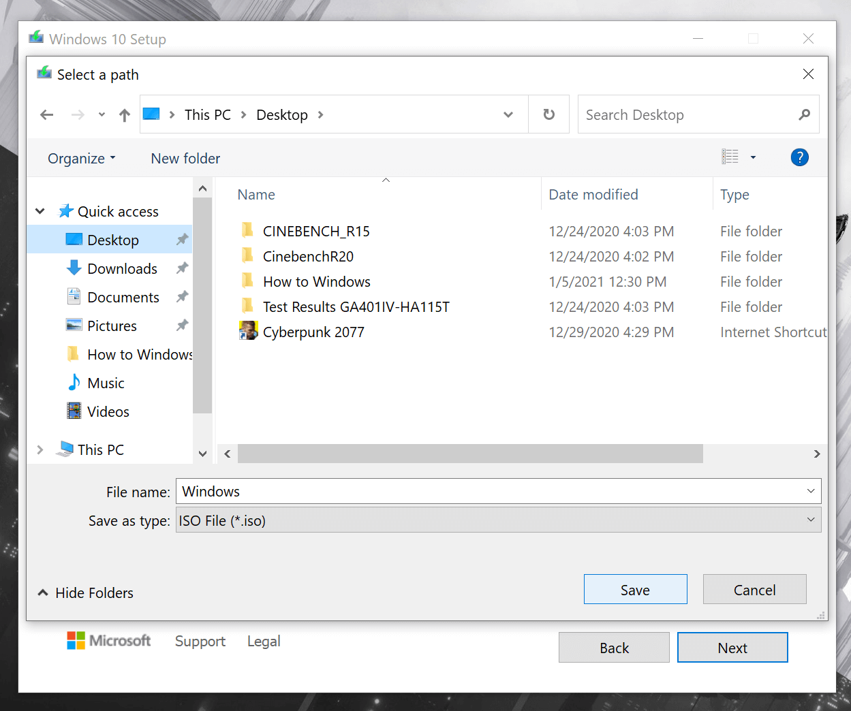Close the Select a path dialog
Screen dimensions: 851x711
pos(808,74)
